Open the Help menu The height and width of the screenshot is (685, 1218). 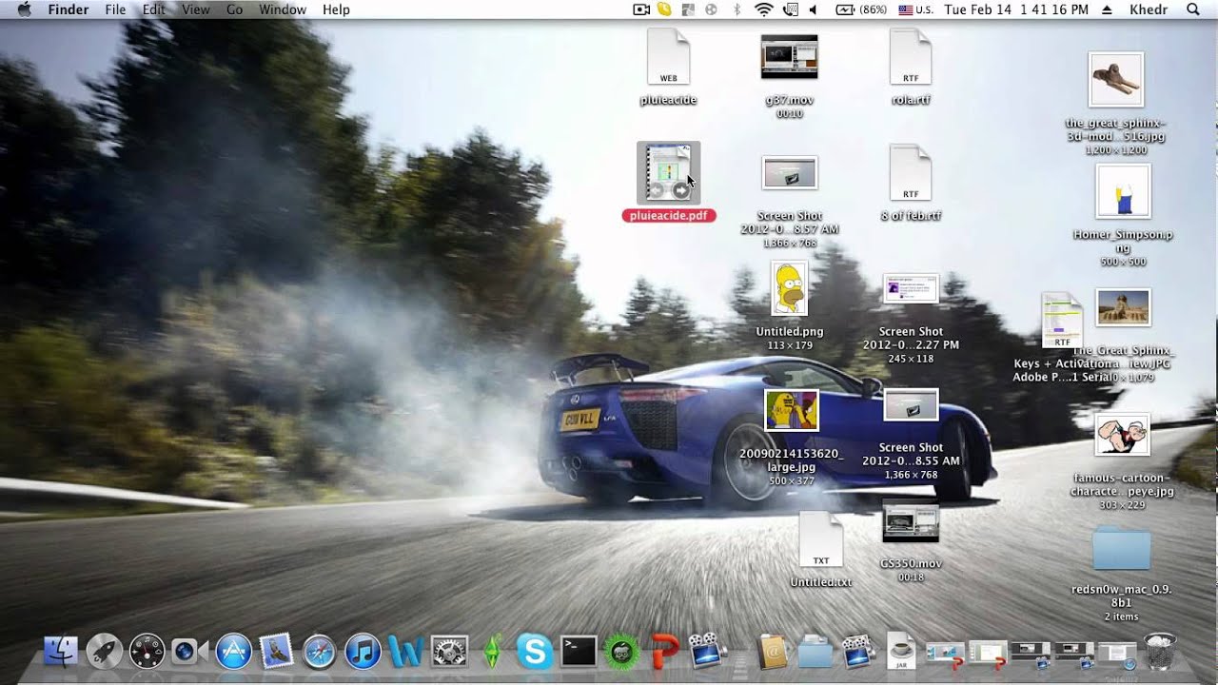(336, 10)
